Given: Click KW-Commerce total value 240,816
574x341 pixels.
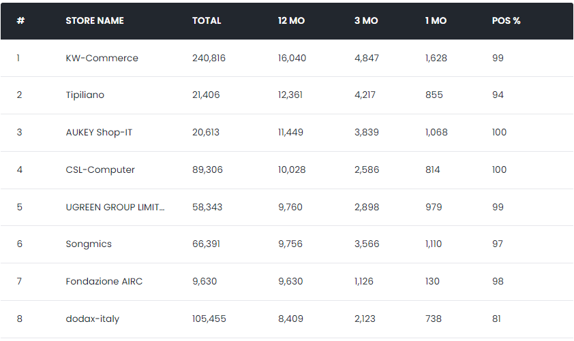Looking at the screenshot, I should coord(209,58).
